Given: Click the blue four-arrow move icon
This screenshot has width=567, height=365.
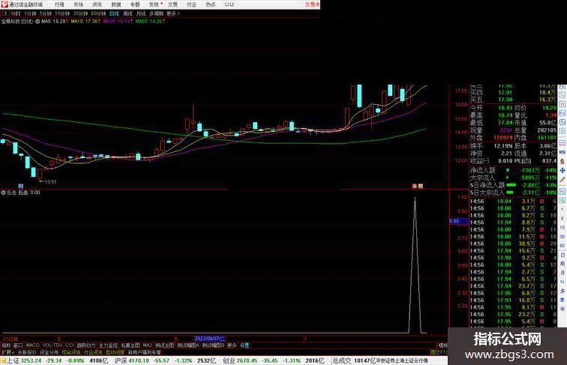Looking at the screenshot, I should click(562, 171).
